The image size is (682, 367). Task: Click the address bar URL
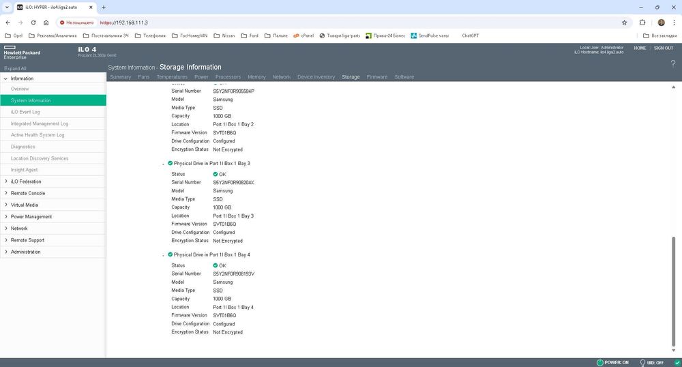tap(124, 23)
